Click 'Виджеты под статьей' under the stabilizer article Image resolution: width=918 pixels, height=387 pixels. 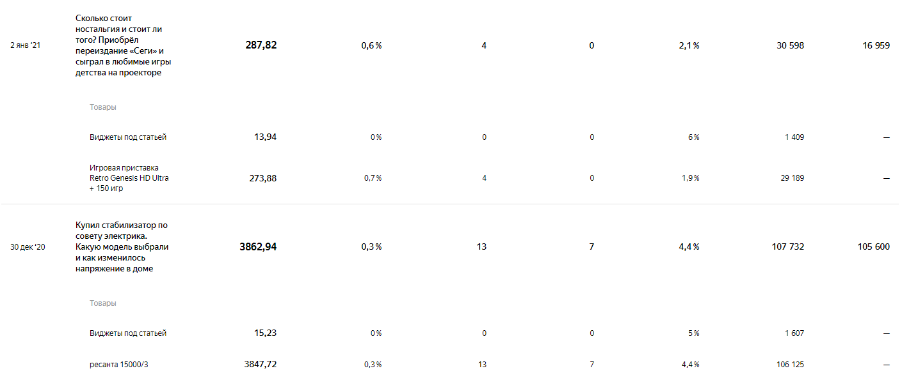[128, 333]
